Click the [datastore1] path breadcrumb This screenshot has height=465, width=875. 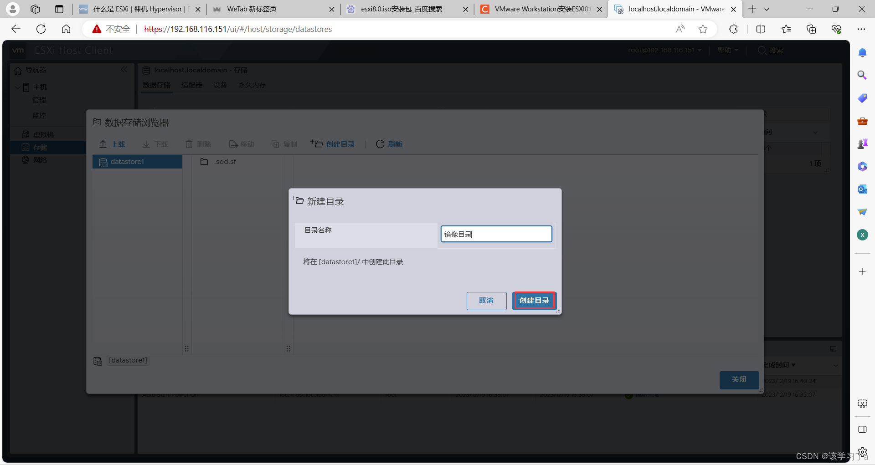tap(128, 360)
